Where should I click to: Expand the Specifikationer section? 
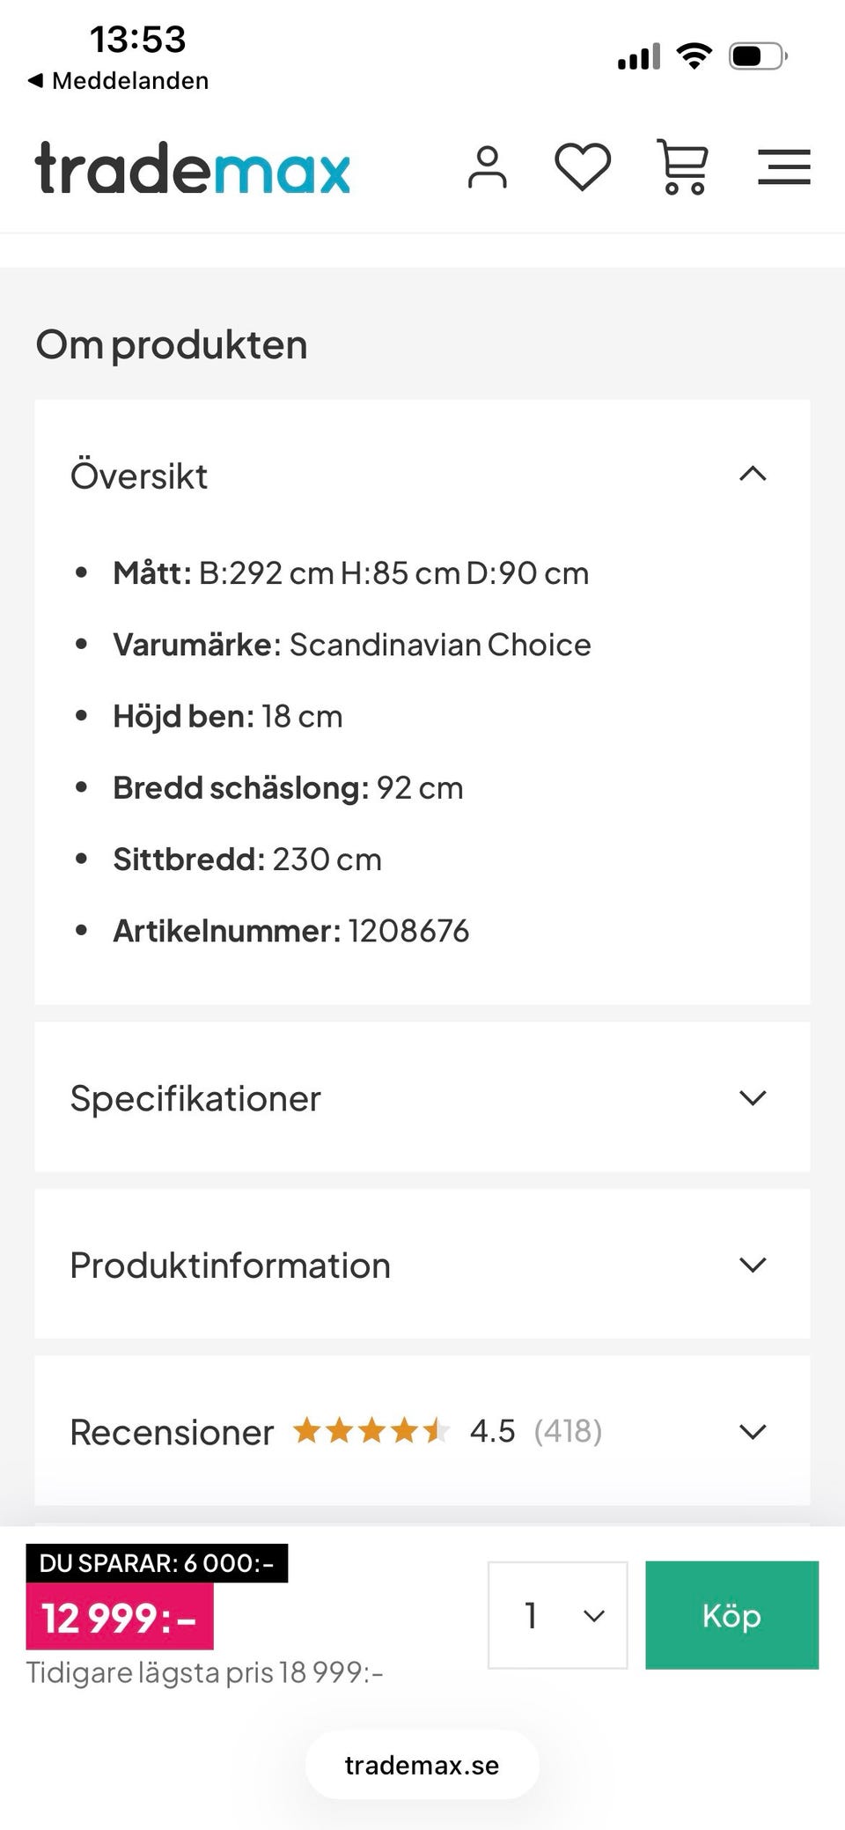(x=753, y=1098)
